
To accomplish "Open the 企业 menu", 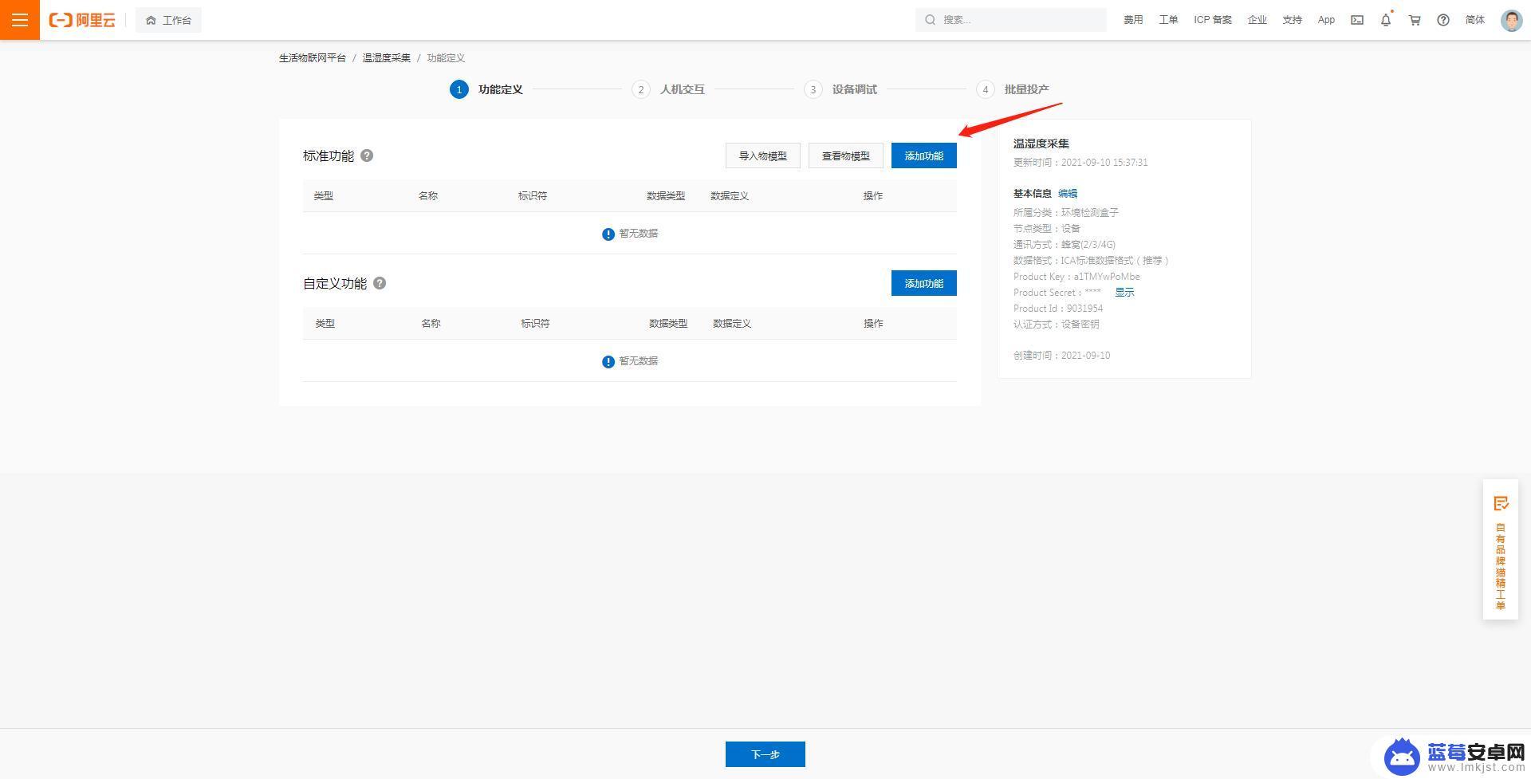I will tap(1257, 20).
